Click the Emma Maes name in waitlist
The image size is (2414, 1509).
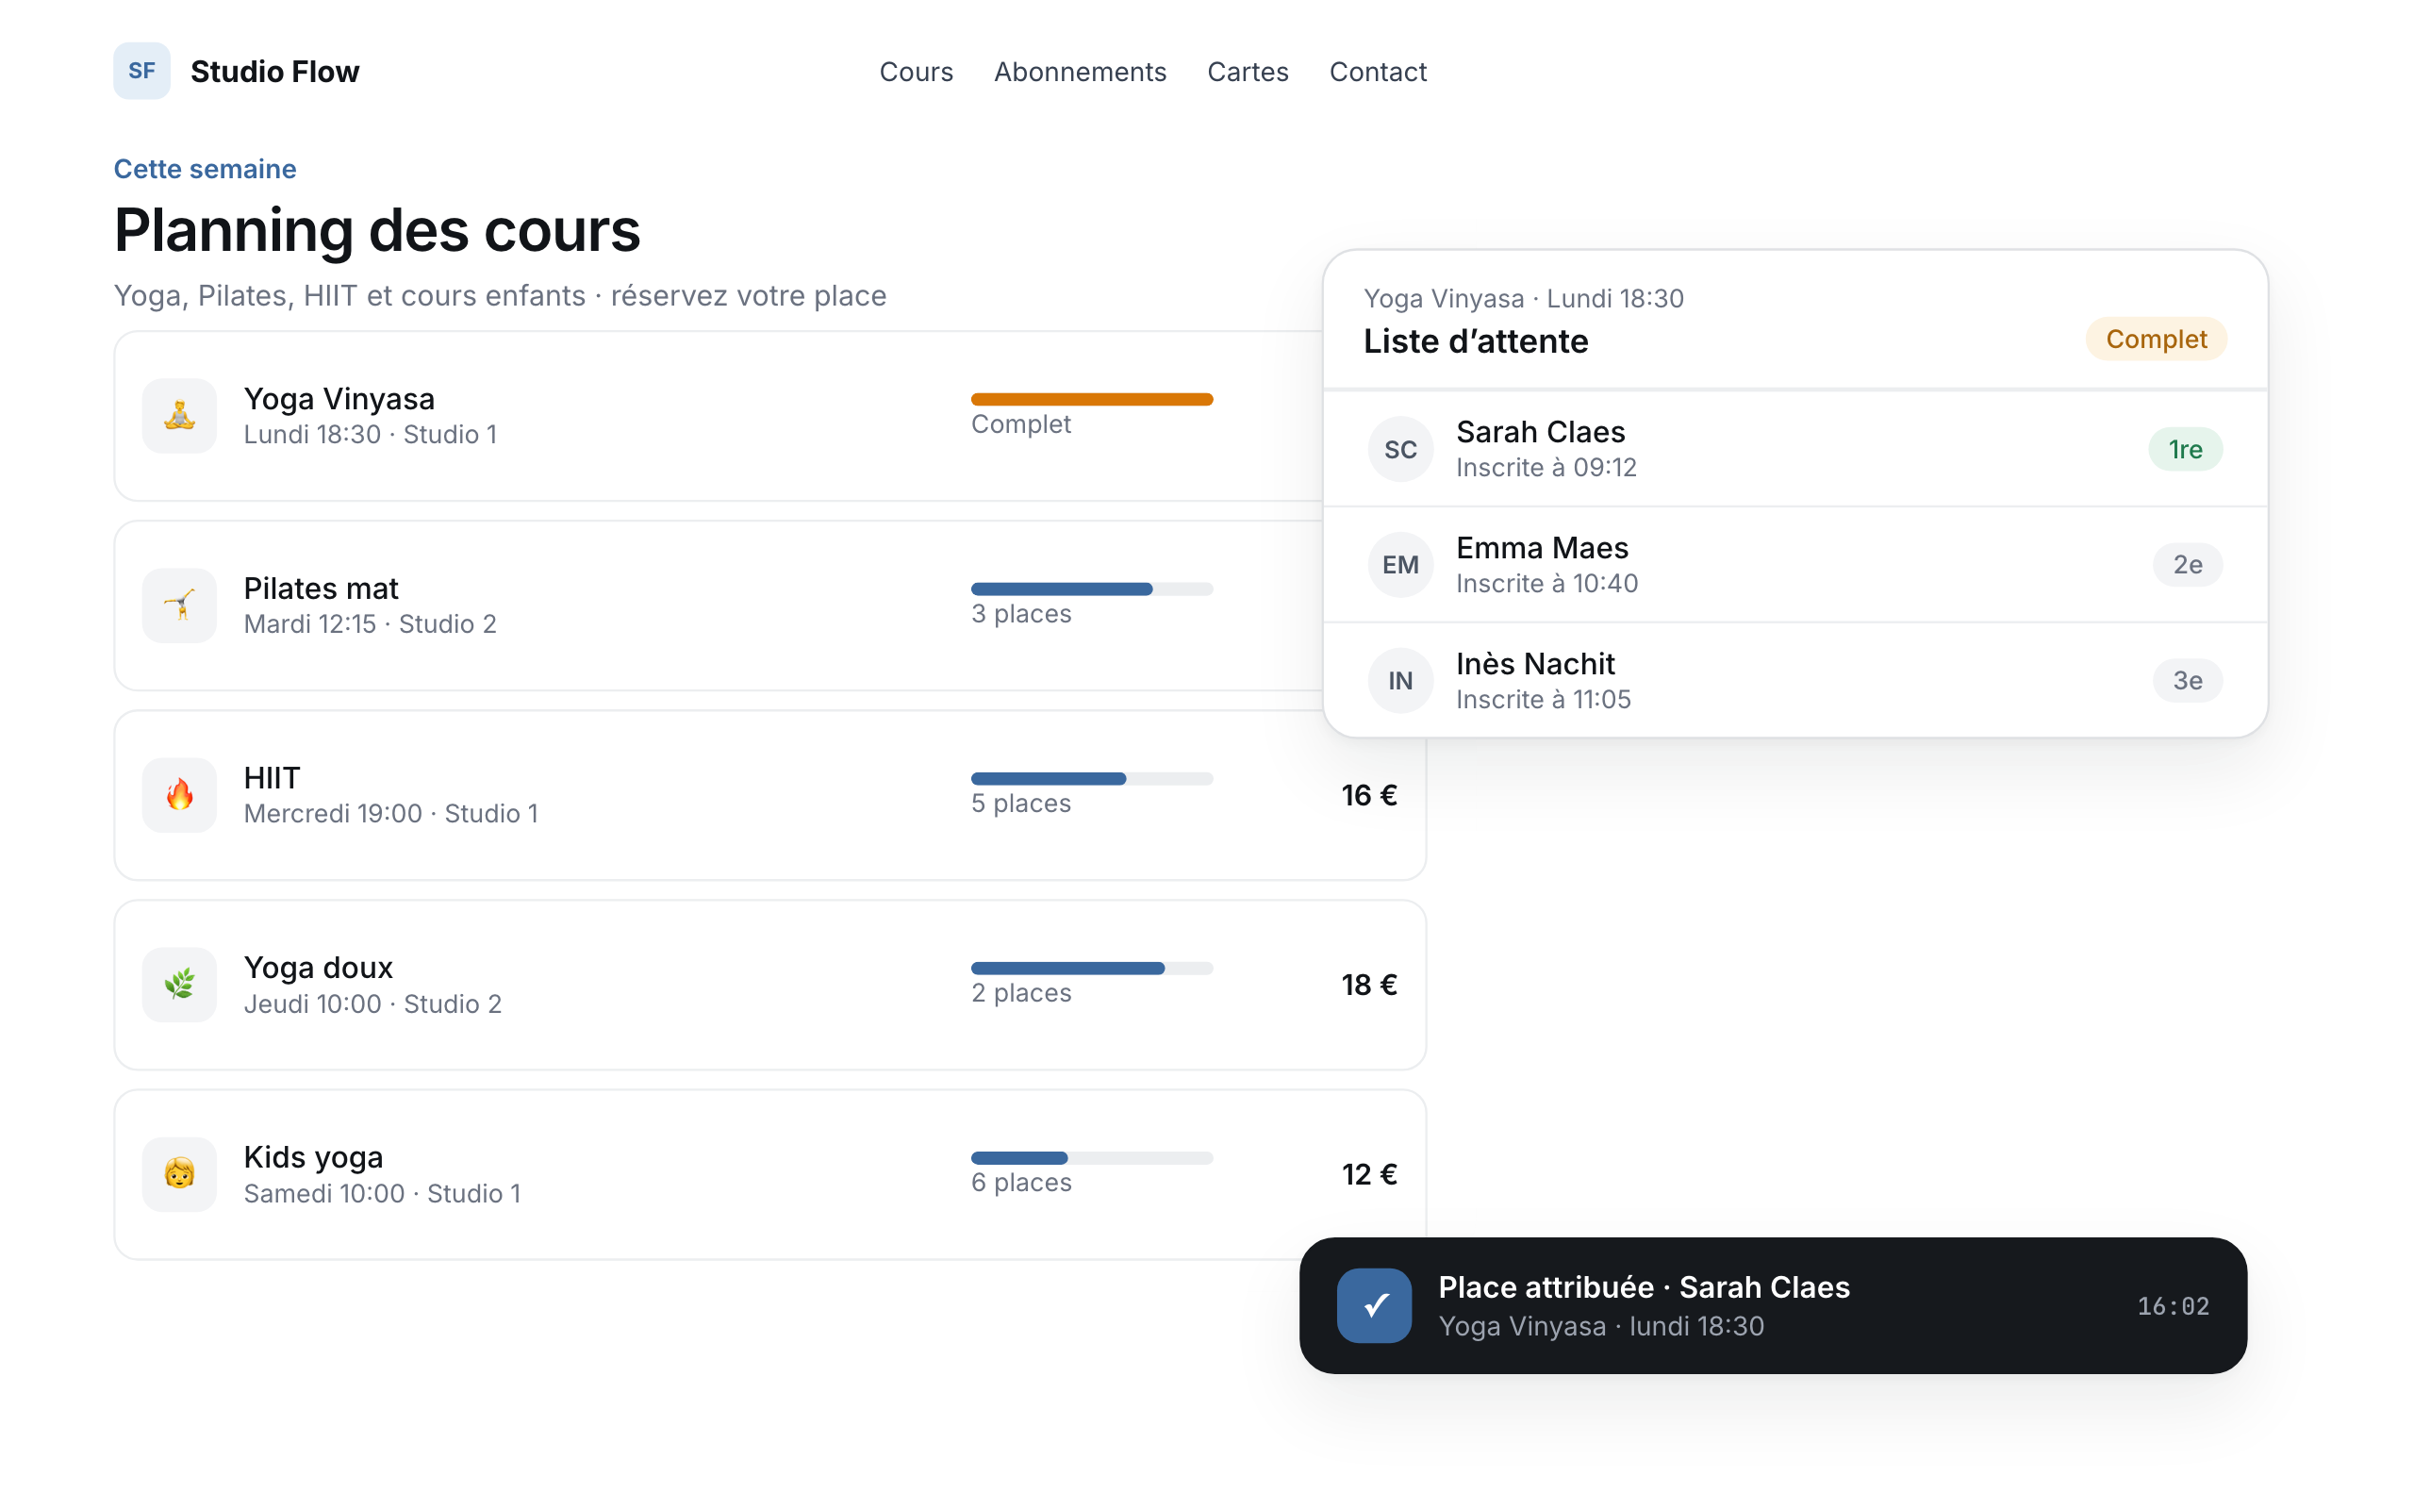click(x=1542, y=548)
